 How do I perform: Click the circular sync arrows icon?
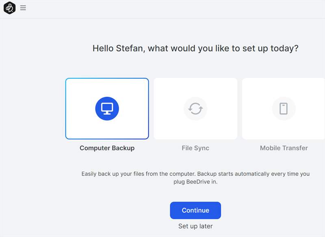pyautogui.click(x=195, y=108)
